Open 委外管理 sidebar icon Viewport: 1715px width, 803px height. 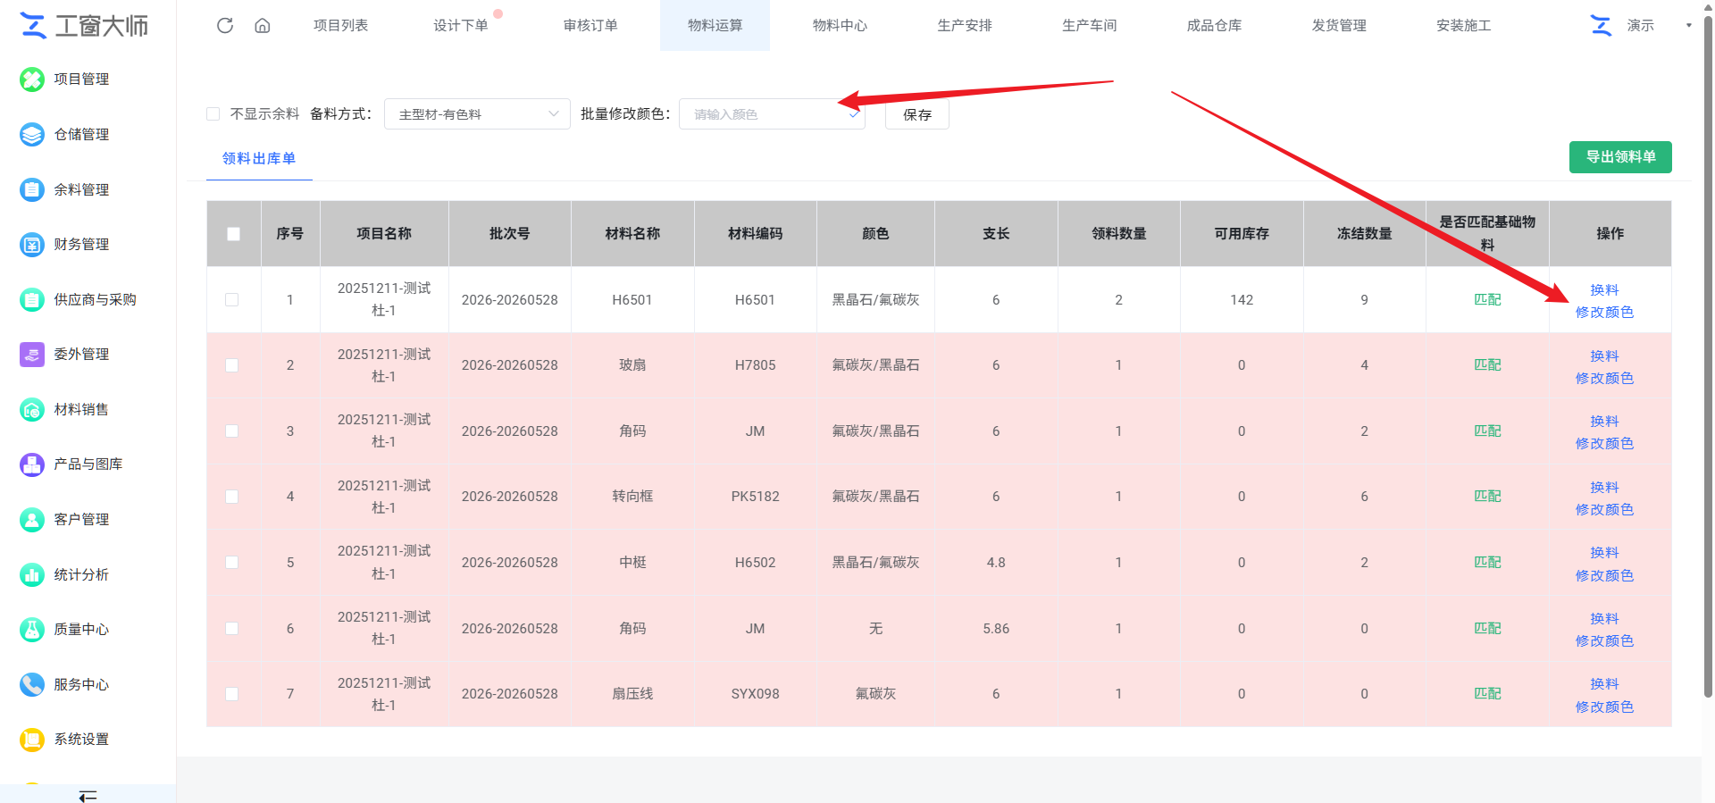[32, 355]
